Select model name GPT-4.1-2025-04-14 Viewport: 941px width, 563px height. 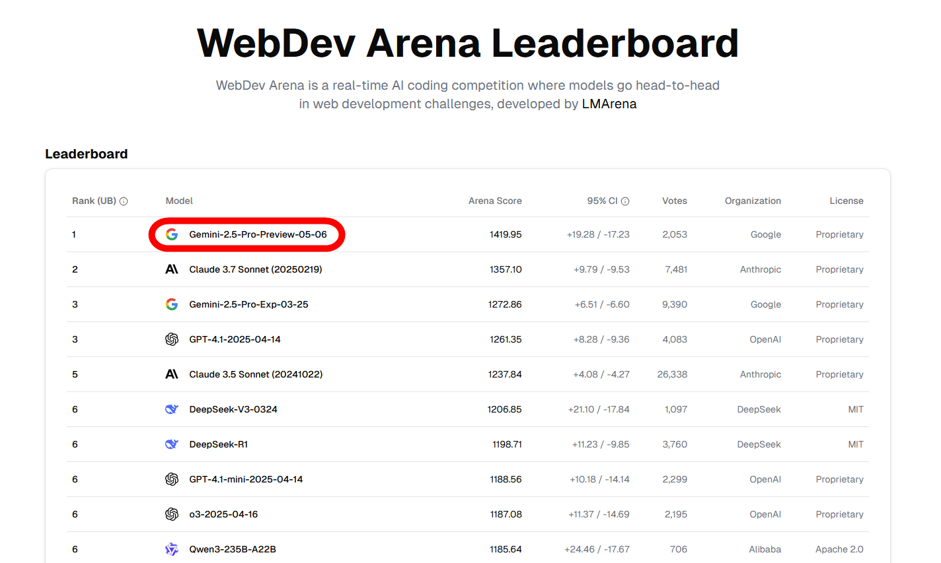click(235, 339)
